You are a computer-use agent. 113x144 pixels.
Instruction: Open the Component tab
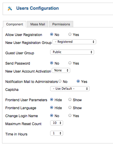pos(14,24)
